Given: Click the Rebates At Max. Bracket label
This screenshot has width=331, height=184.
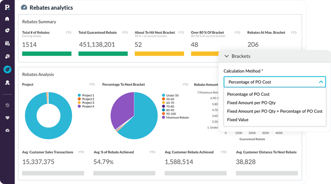Looking at the screenshot, I should click(266, 33).
